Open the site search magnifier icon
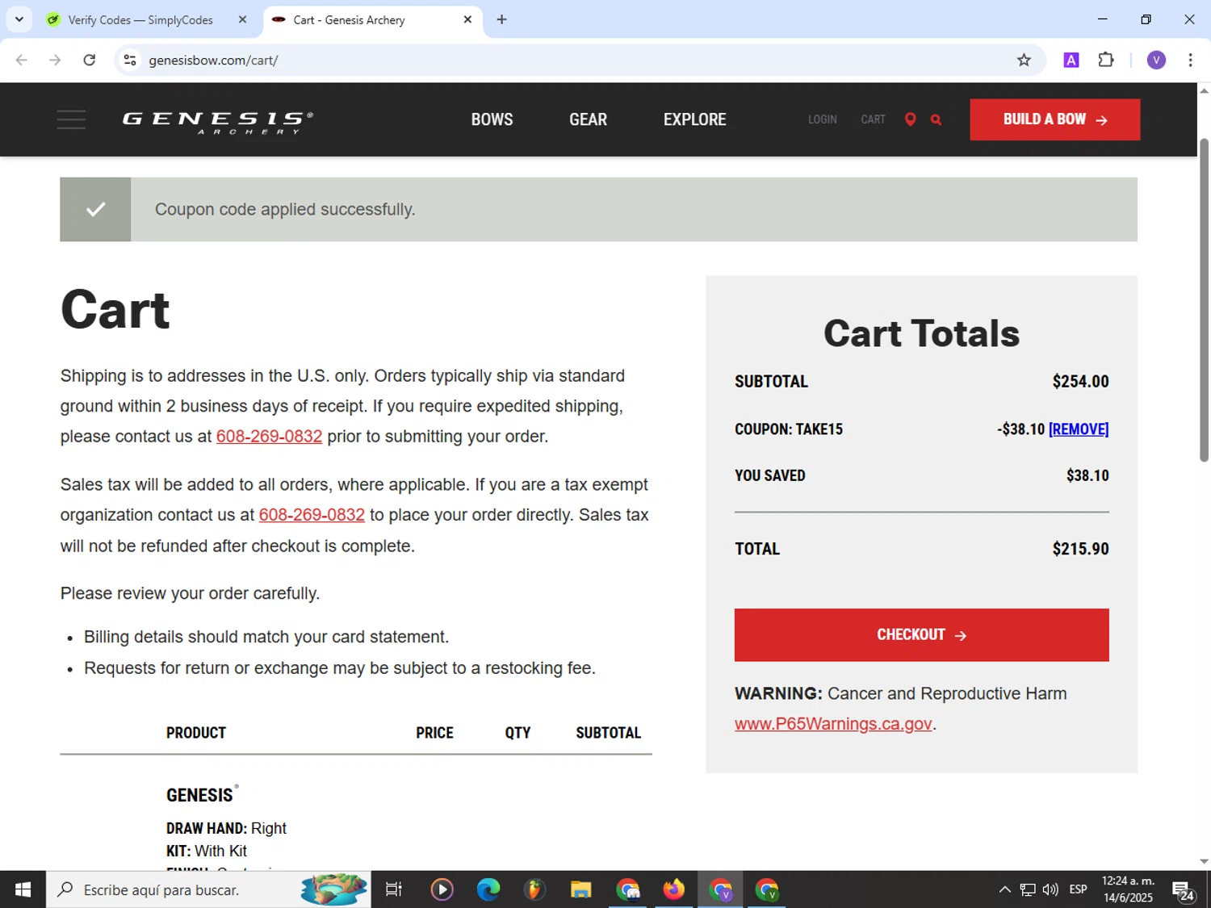 [936, 119]
